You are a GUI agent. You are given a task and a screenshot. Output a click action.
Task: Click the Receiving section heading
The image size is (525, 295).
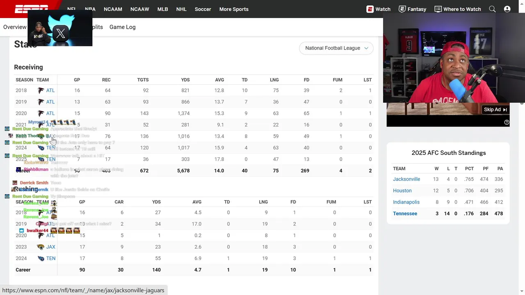[x=28, y=67]
